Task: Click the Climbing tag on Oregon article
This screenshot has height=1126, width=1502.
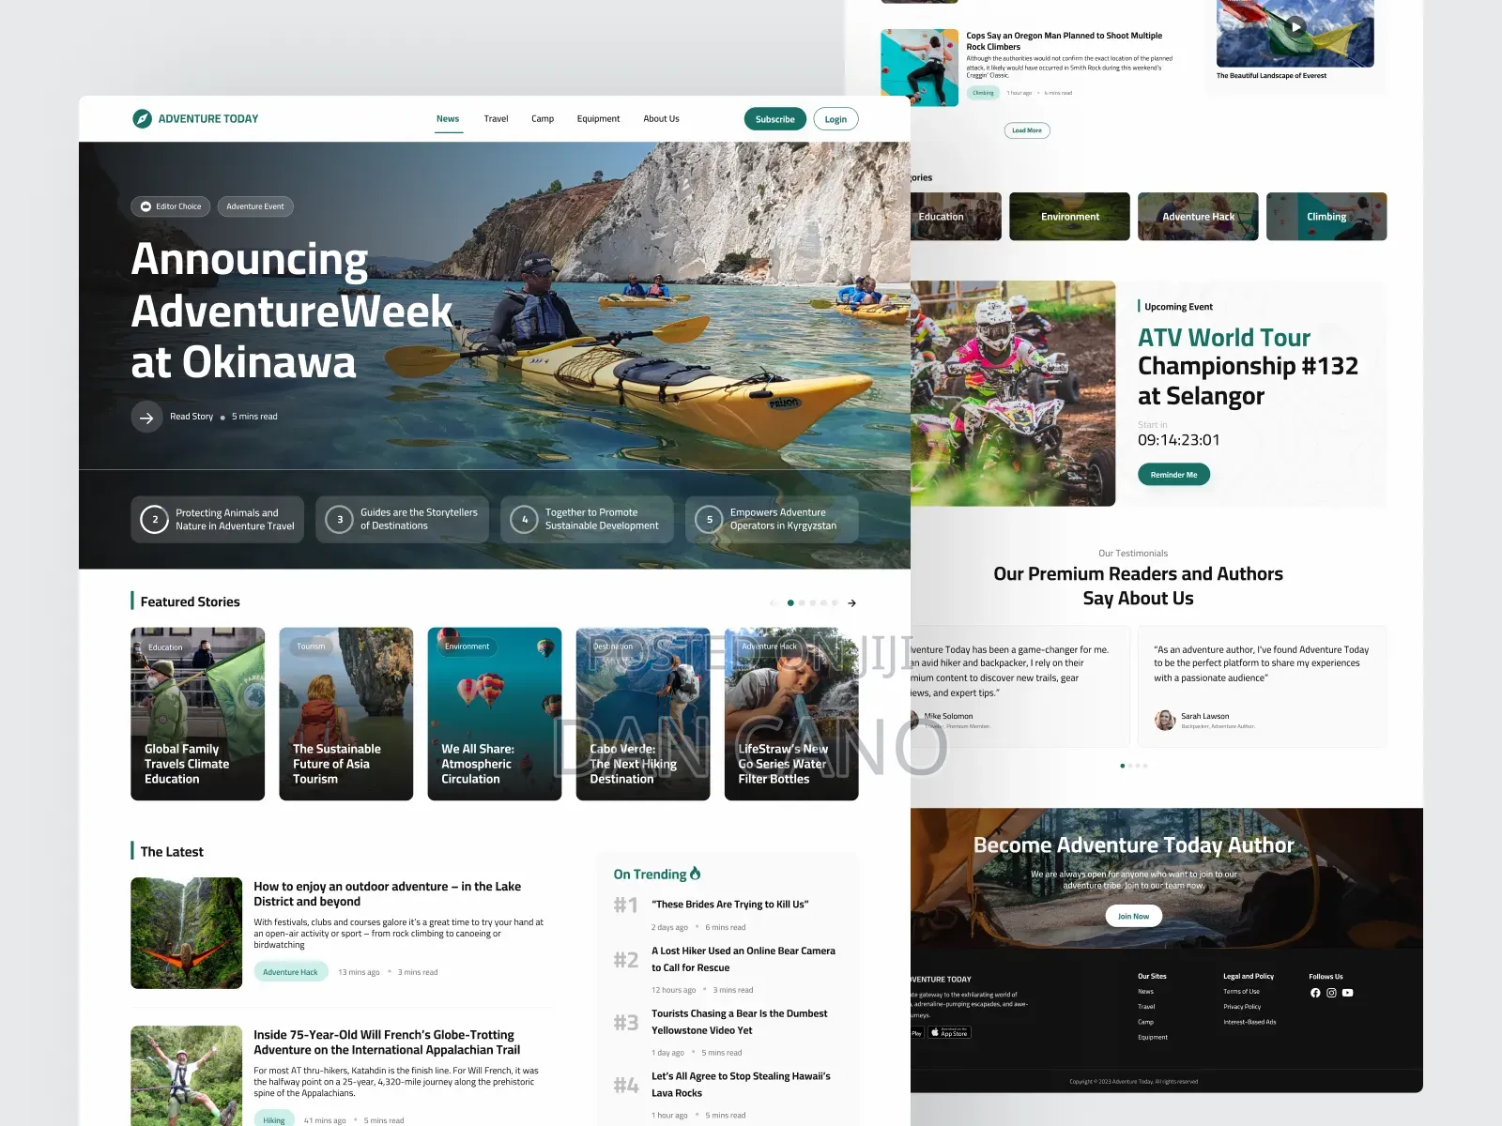Action: (983, 93)
